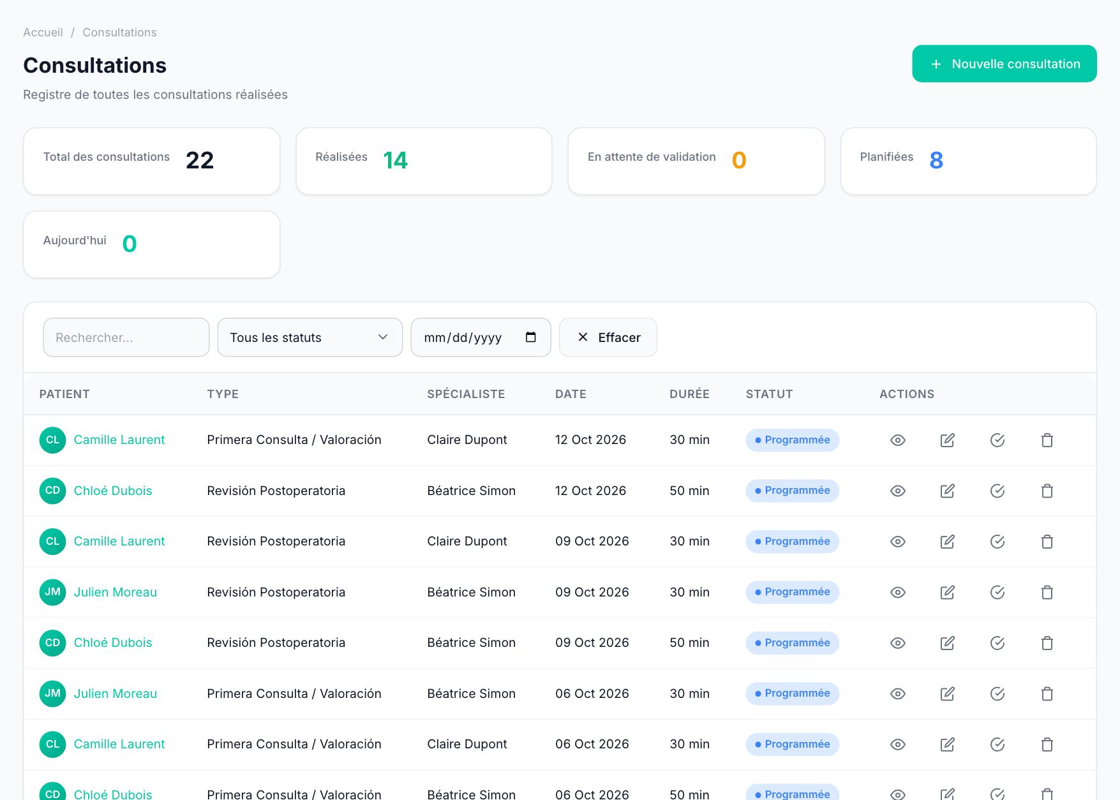Screen dimensions: 1120x800
Task: Open the calendar picker in the date filter
Action: 530,337
